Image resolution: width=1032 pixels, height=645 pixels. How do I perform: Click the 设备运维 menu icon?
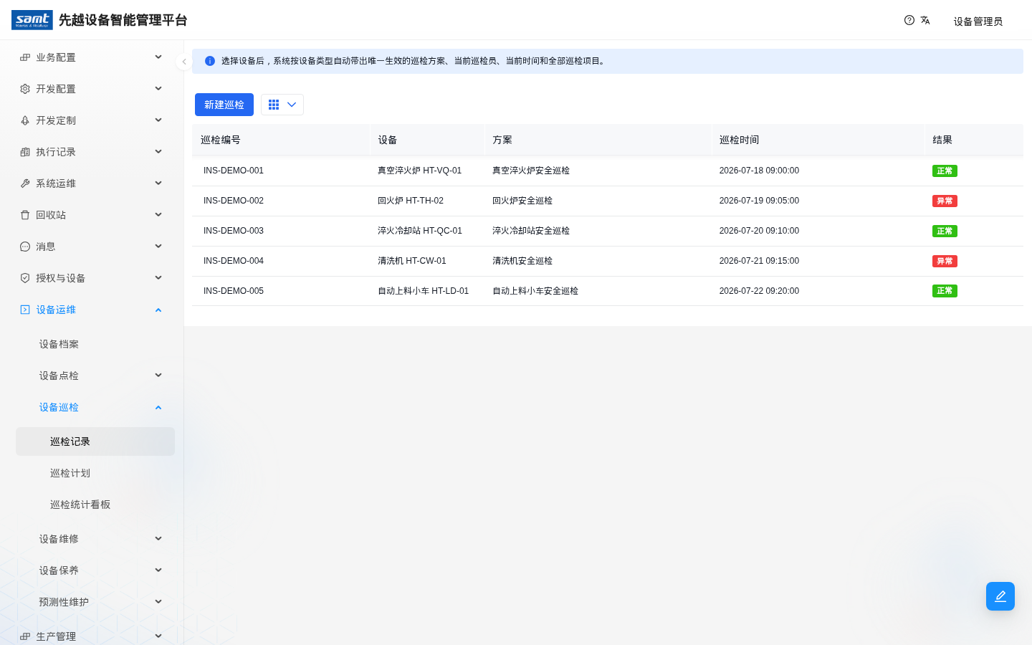(x=25, y=310)
